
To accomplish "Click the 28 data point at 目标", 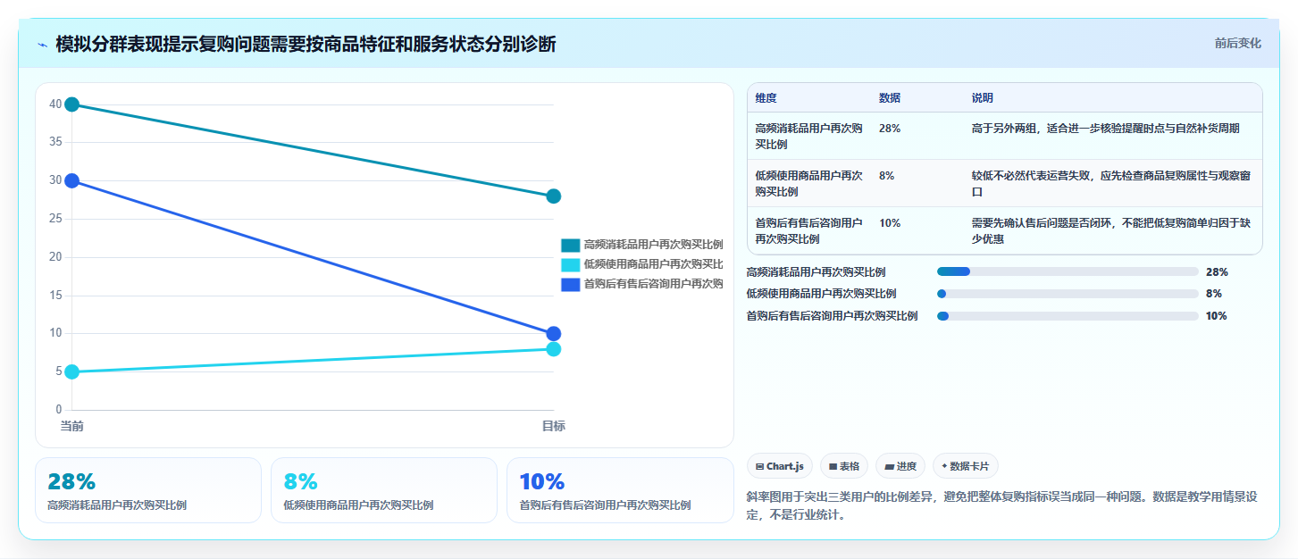I will click(x=553, y=196).
